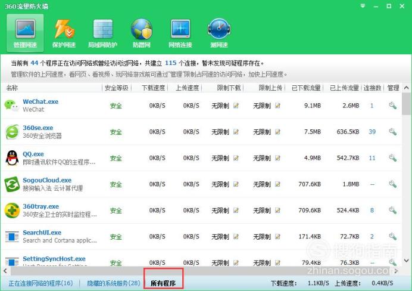Sort by 限制下载 column header

pyautogui.click(x=229, y=88)
